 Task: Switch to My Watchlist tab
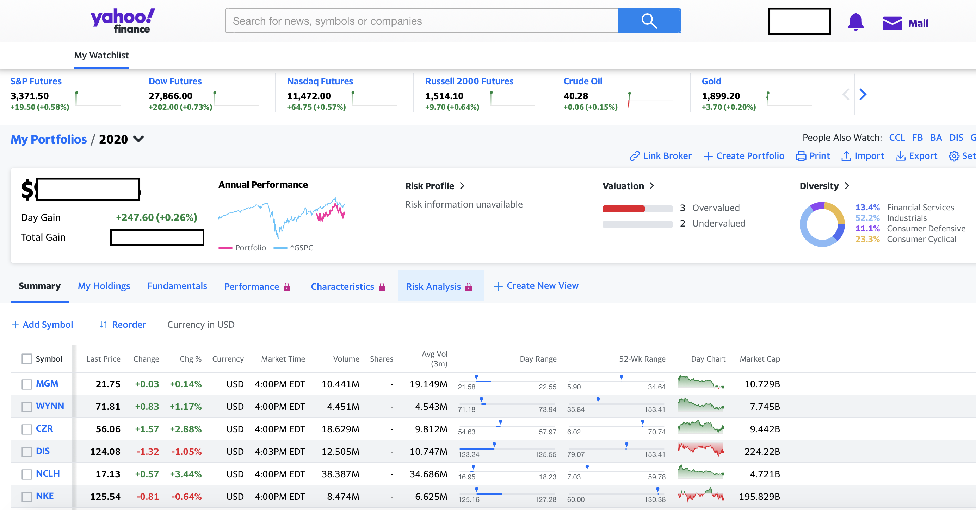coord(101,55)
